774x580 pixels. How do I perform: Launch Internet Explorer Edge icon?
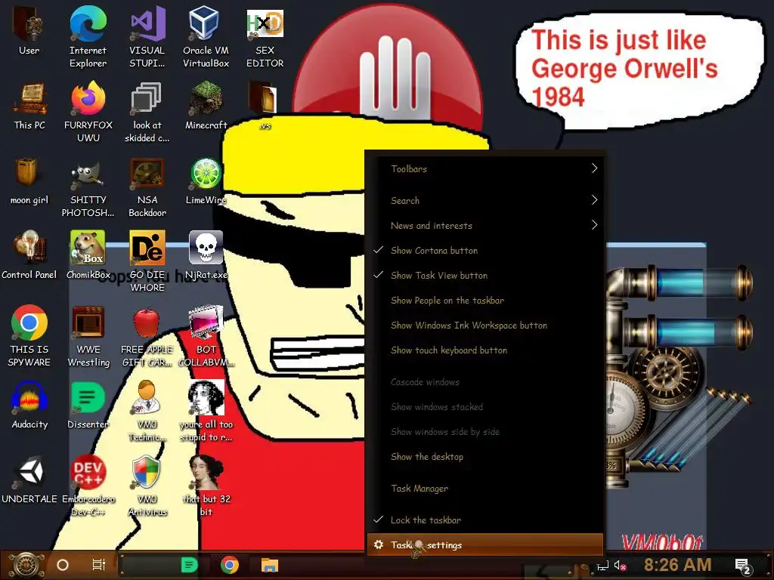coord(88,35)
